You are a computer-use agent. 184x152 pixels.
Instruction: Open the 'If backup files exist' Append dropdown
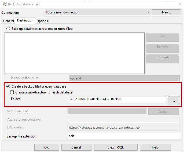124,78
